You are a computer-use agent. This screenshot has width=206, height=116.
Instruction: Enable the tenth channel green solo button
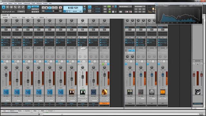click(103, 64)
